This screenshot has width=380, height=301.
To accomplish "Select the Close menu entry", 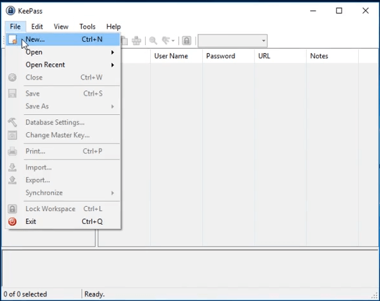I will 63,77.
